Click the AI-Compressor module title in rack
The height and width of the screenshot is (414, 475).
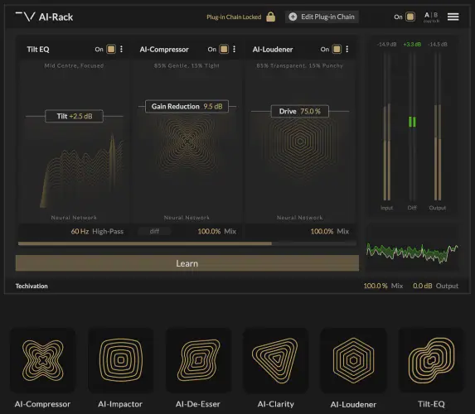pyautogui.click(x=164, y=50)
